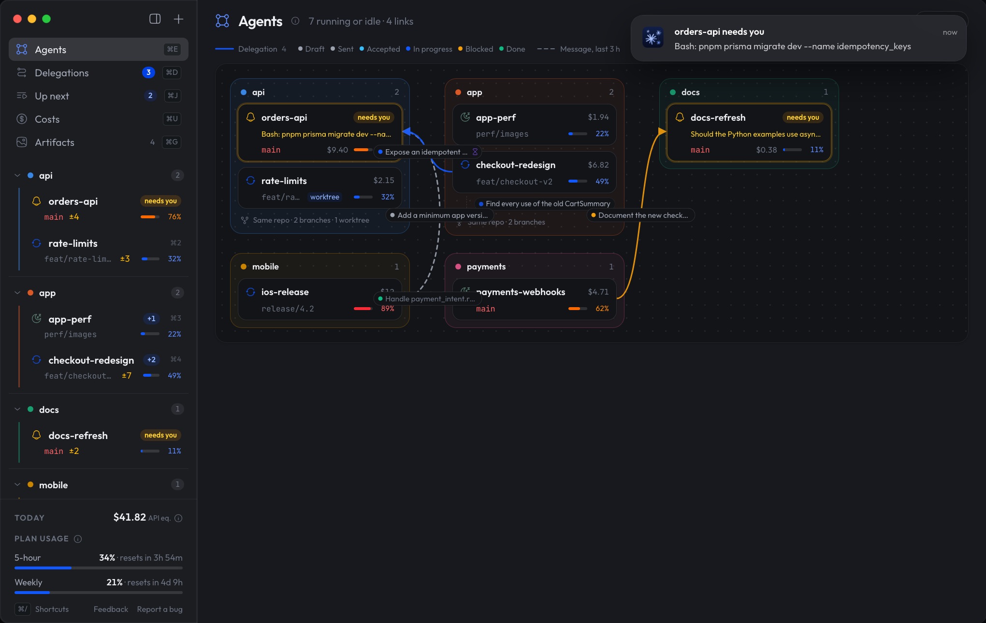The width and height of the screenshot is (986, 623).
Task: Select Document the new check... link label
Action: [640, 215]
